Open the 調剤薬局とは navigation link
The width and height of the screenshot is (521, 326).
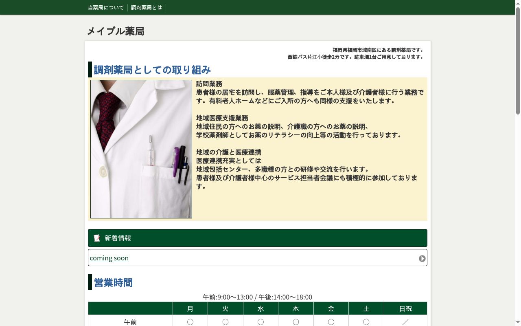[x=147, y=7]
